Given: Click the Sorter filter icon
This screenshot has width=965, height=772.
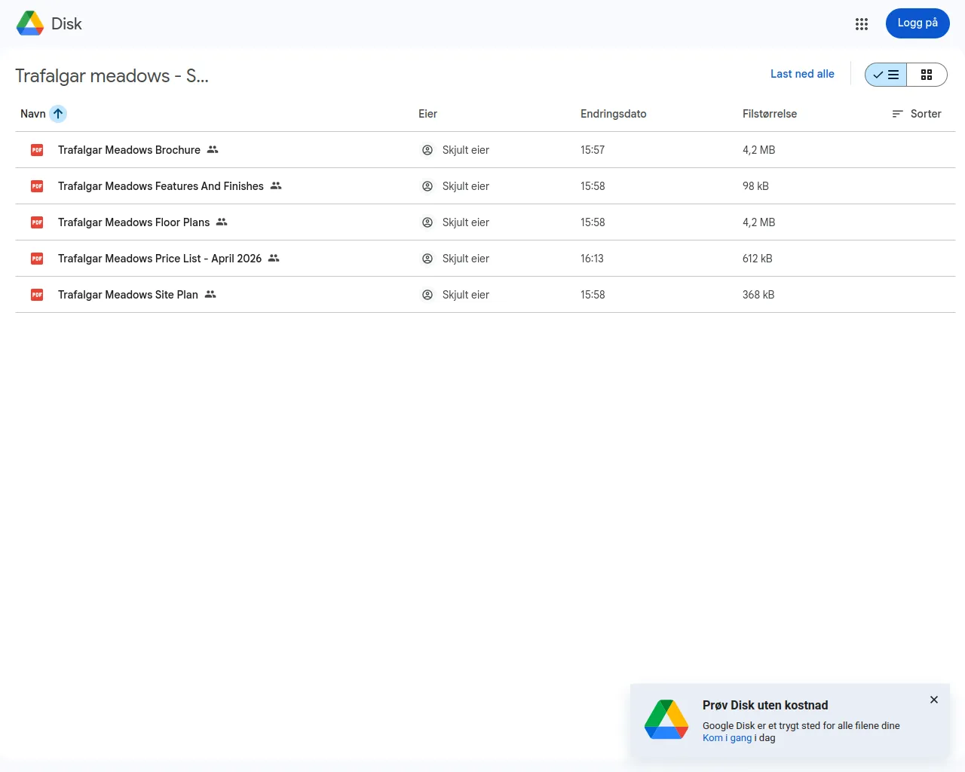Looking at the screenshot, I should pyautogui.click(x=896, y=114).
